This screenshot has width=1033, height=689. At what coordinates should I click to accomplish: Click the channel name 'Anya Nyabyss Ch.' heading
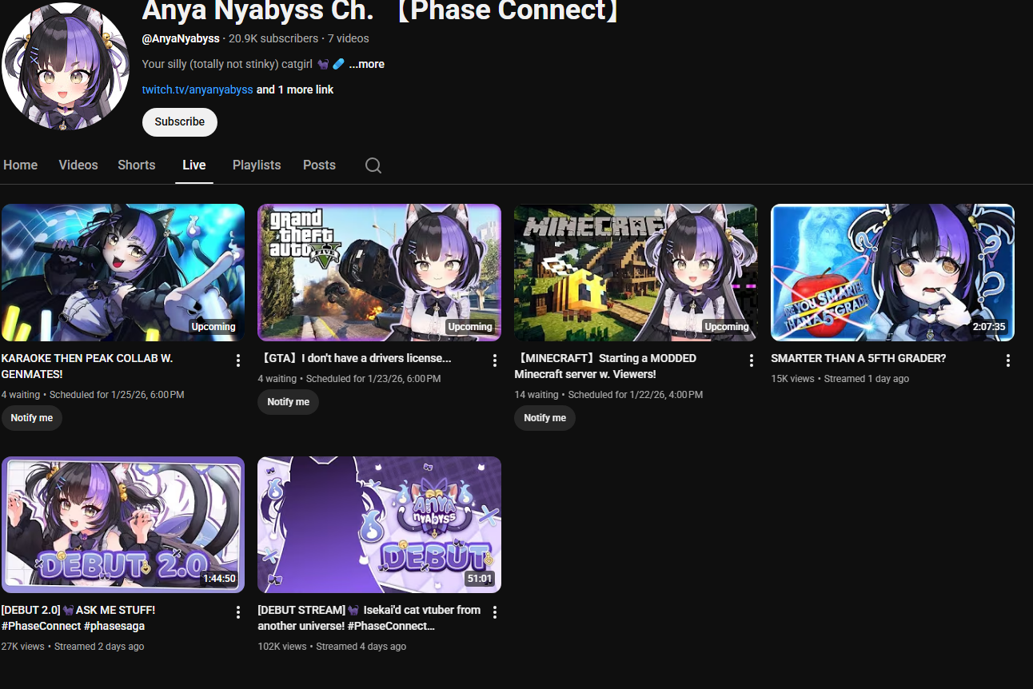coord(381,10)
